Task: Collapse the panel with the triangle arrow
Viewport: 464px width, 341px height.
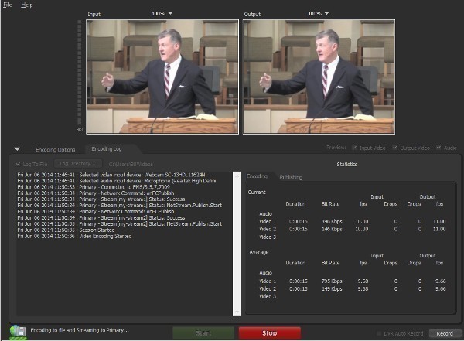Action: point(17,149)
